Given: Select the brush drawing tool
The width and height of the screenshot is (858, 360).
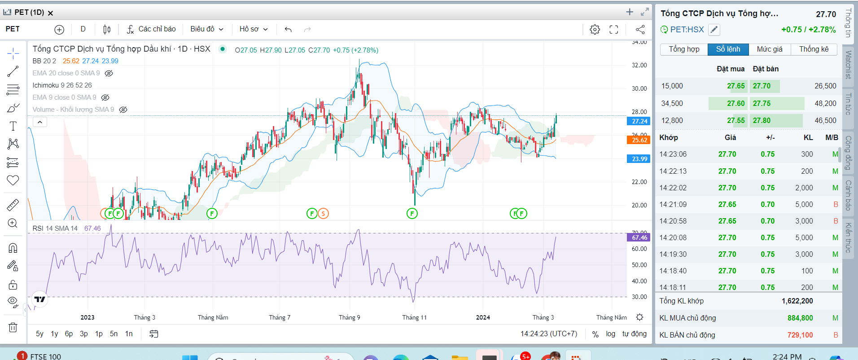Looking at the screenshot, I should [13, 108].
